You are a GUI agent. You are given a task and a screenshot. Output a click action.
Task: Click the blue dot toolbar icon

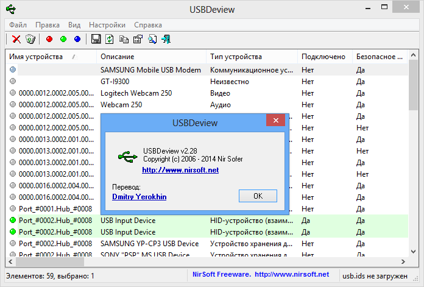(x=77, y=39)
